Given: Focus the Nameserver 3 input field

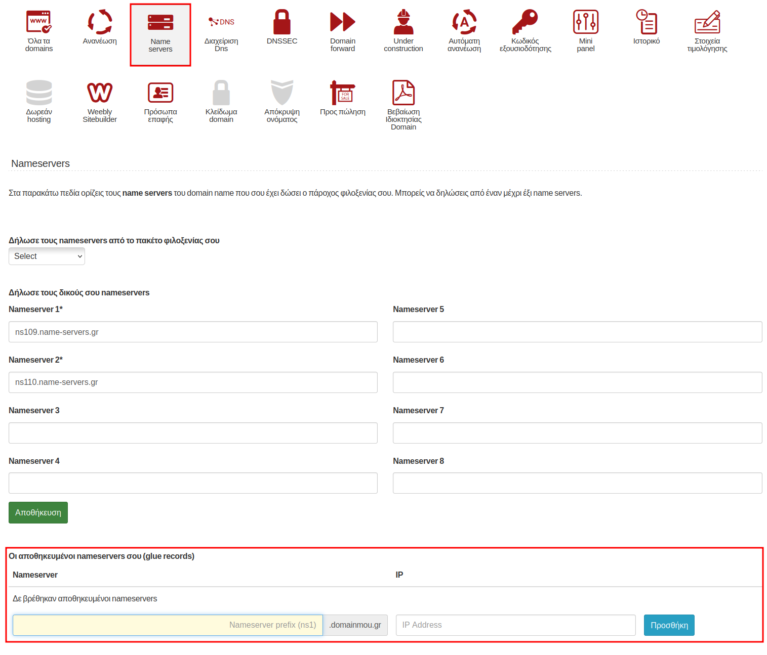Looking at the screenshot, I should tap(193, 433).
